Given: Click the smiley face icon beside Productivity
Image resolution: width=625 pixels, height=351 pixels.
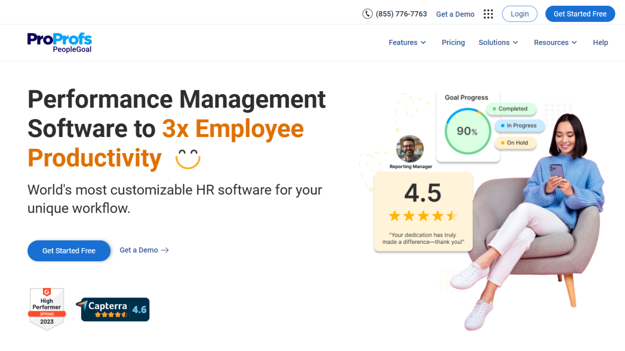Looking at the screenshot, I should click(x=188, y=158).
